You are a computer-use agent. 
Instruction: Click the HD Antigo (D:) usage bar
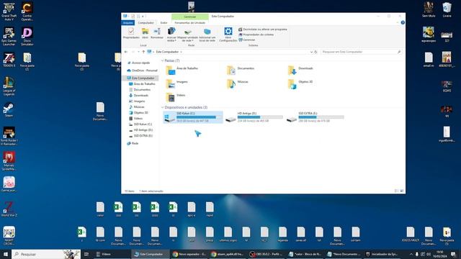point(260,117)
